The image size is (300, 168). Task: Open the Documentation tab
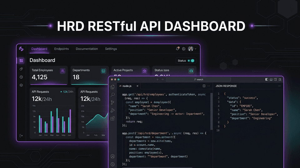(87, 49)
